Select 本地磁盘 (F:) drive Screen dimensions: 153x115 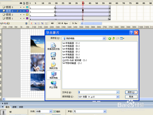[x=71, y=52]
